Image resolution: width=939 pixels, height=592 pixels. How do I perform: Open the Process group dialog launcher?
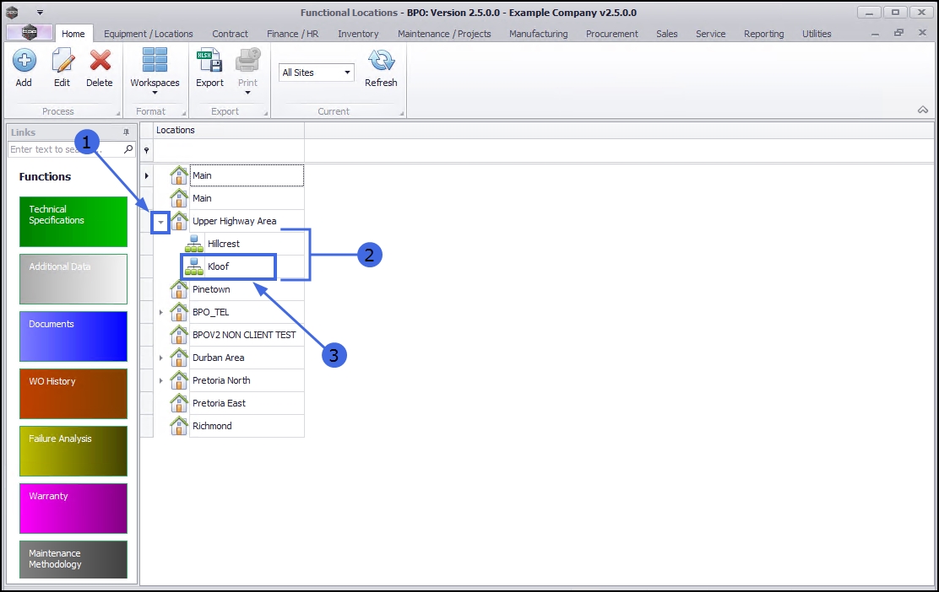coord(118,113)
